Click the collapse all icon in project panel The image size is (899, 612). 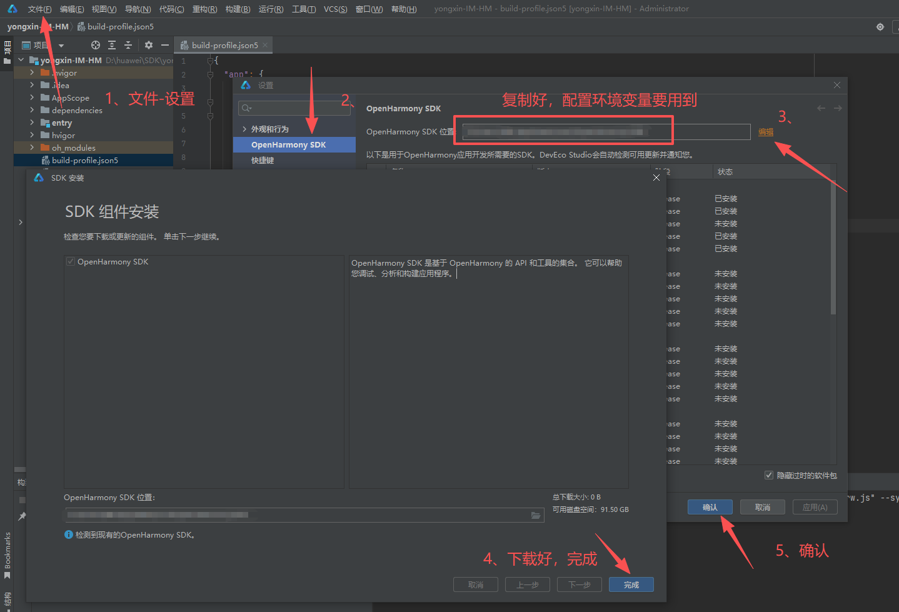pos(128,45)
